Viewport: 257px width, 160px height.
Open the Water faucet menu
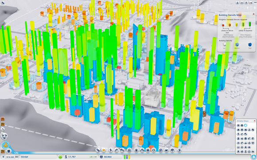coord(117,150)
